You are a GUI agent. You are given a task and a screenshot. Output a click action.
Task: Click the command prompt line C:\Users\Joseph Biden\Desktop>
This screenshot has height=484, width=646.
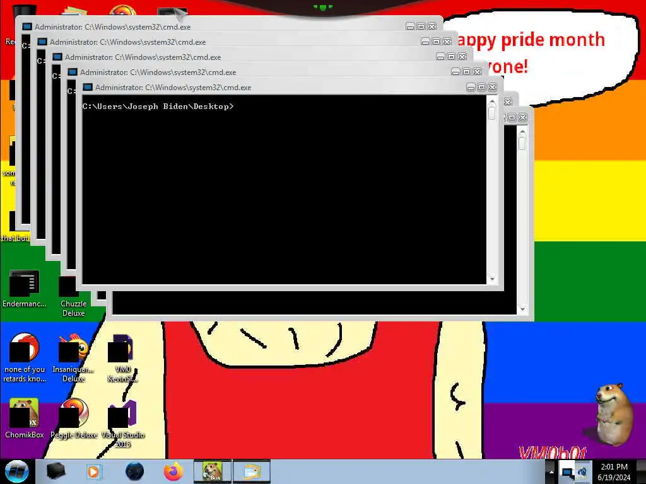pos(158,107)
